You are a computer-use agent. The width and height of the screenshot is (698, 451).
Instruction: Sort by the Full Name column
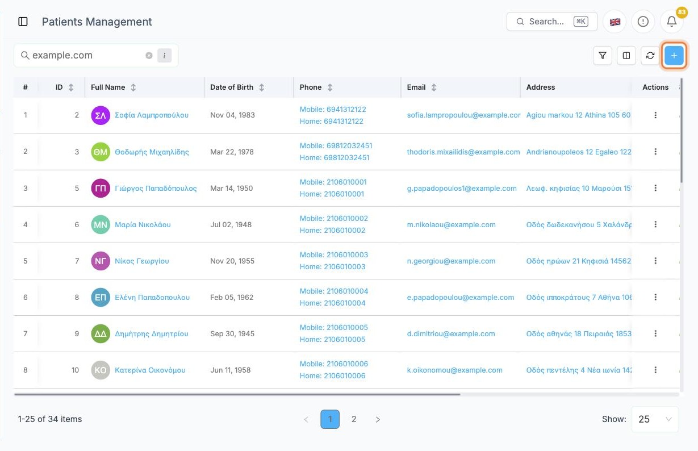coord(133,87)
